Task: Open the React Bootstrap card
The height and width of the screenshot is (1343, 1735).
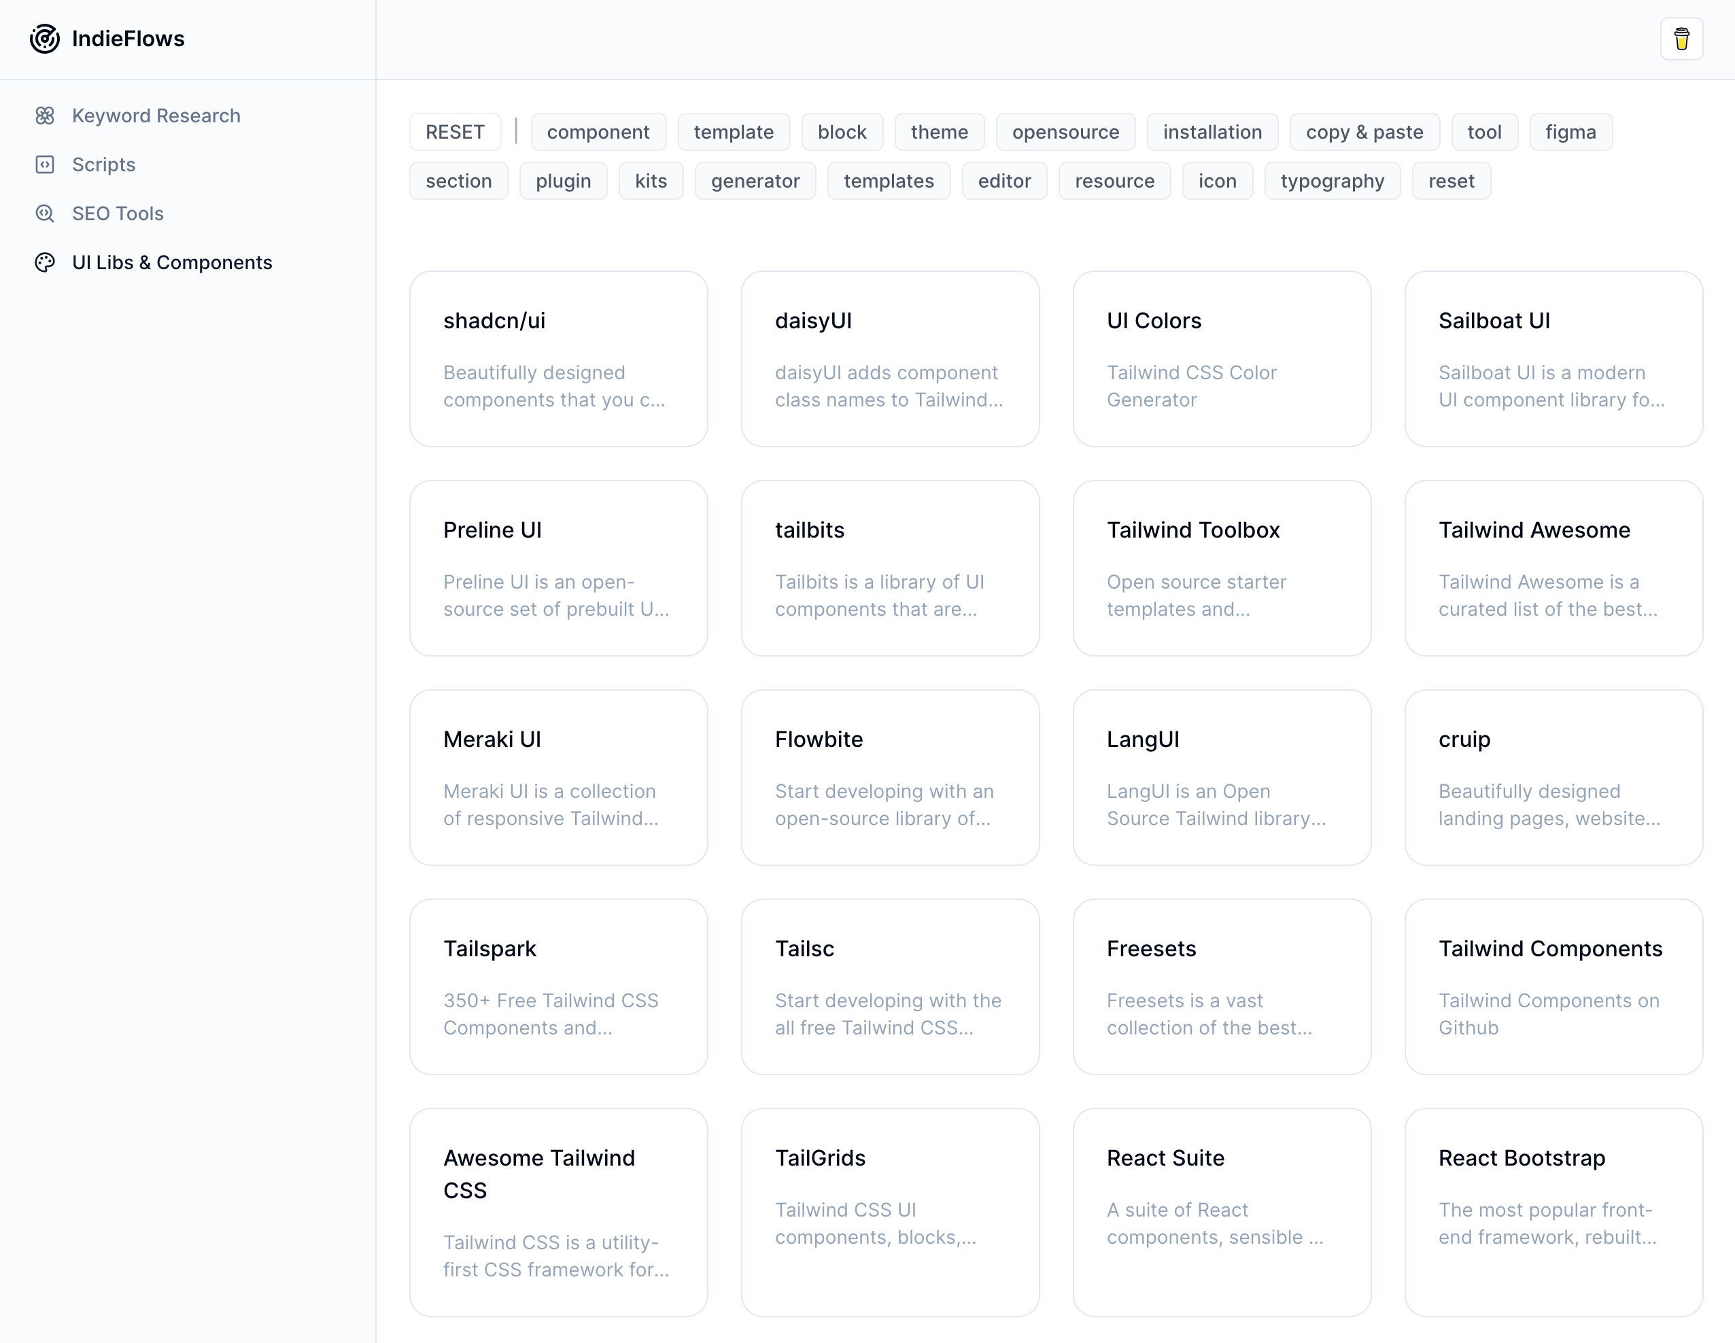Action: point(1553,1212)
